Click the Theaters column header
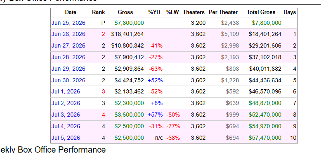 (x=194, y=12)
